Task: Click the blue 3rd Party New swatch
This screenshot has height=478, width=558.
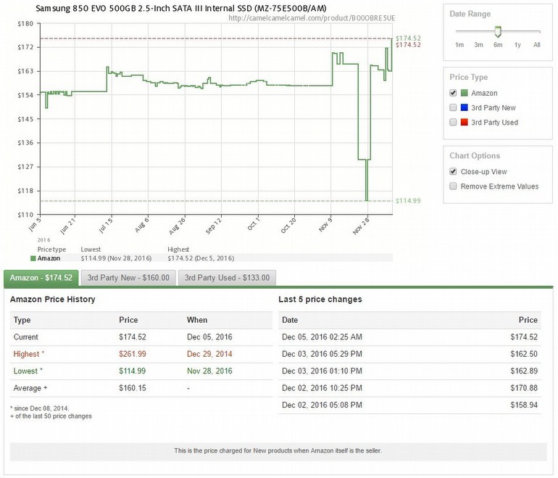Action: point(465,107)
